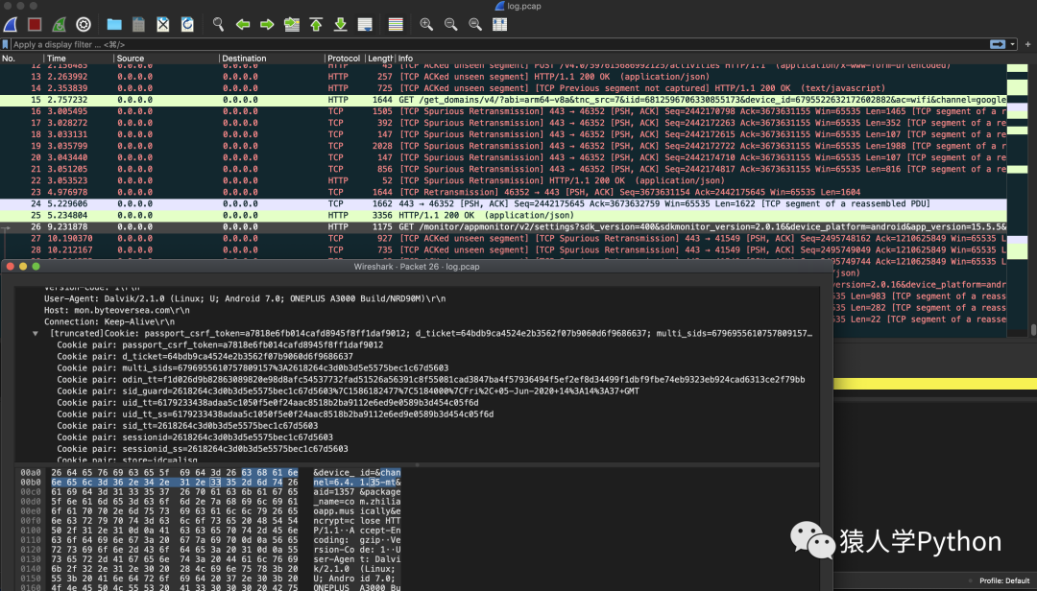Click the display filter input field
Image resolution: width=1037 pixels, height=591 pixels.
pos(499,44)
